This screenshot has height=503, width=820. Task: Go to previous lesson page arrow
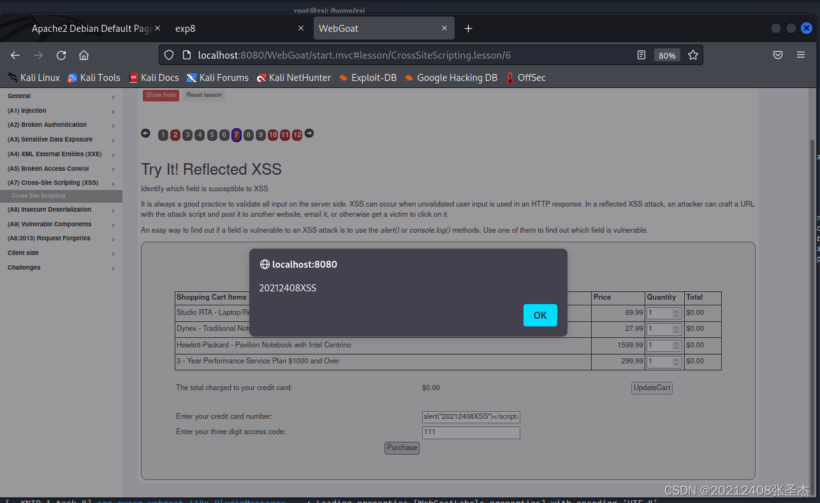click(145, 133)
